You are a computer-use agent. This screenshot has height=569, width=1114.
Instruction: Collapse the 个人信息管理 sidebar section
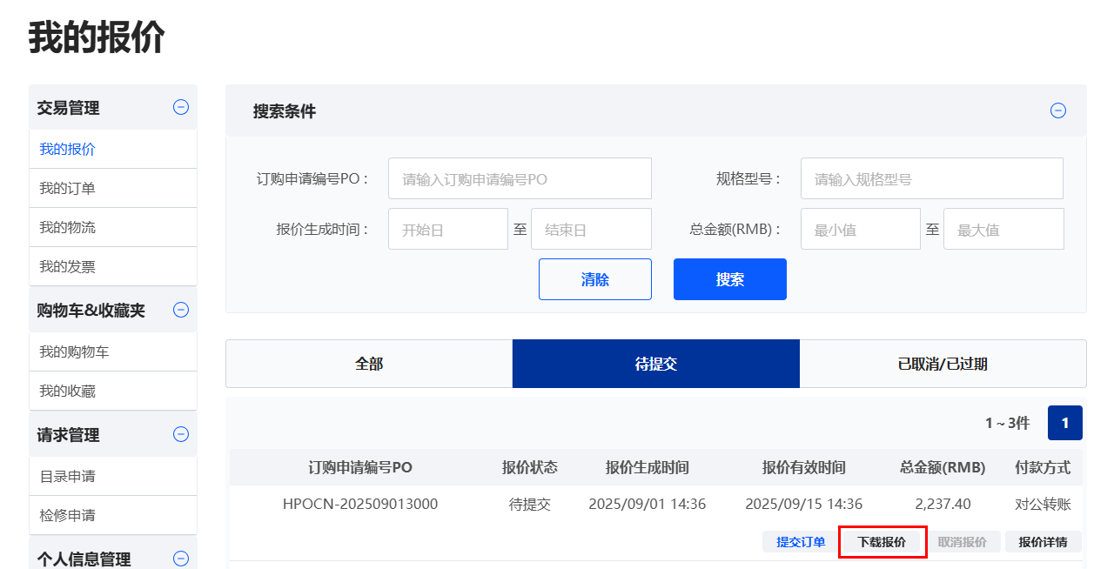pyautogui.click(x=181, y=559)
